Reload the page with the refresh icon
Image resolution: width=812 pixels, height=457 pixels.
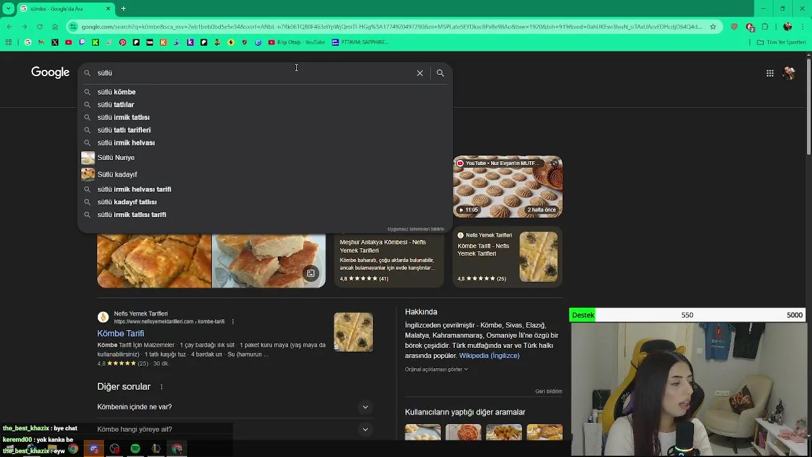[x=39, y=27]
